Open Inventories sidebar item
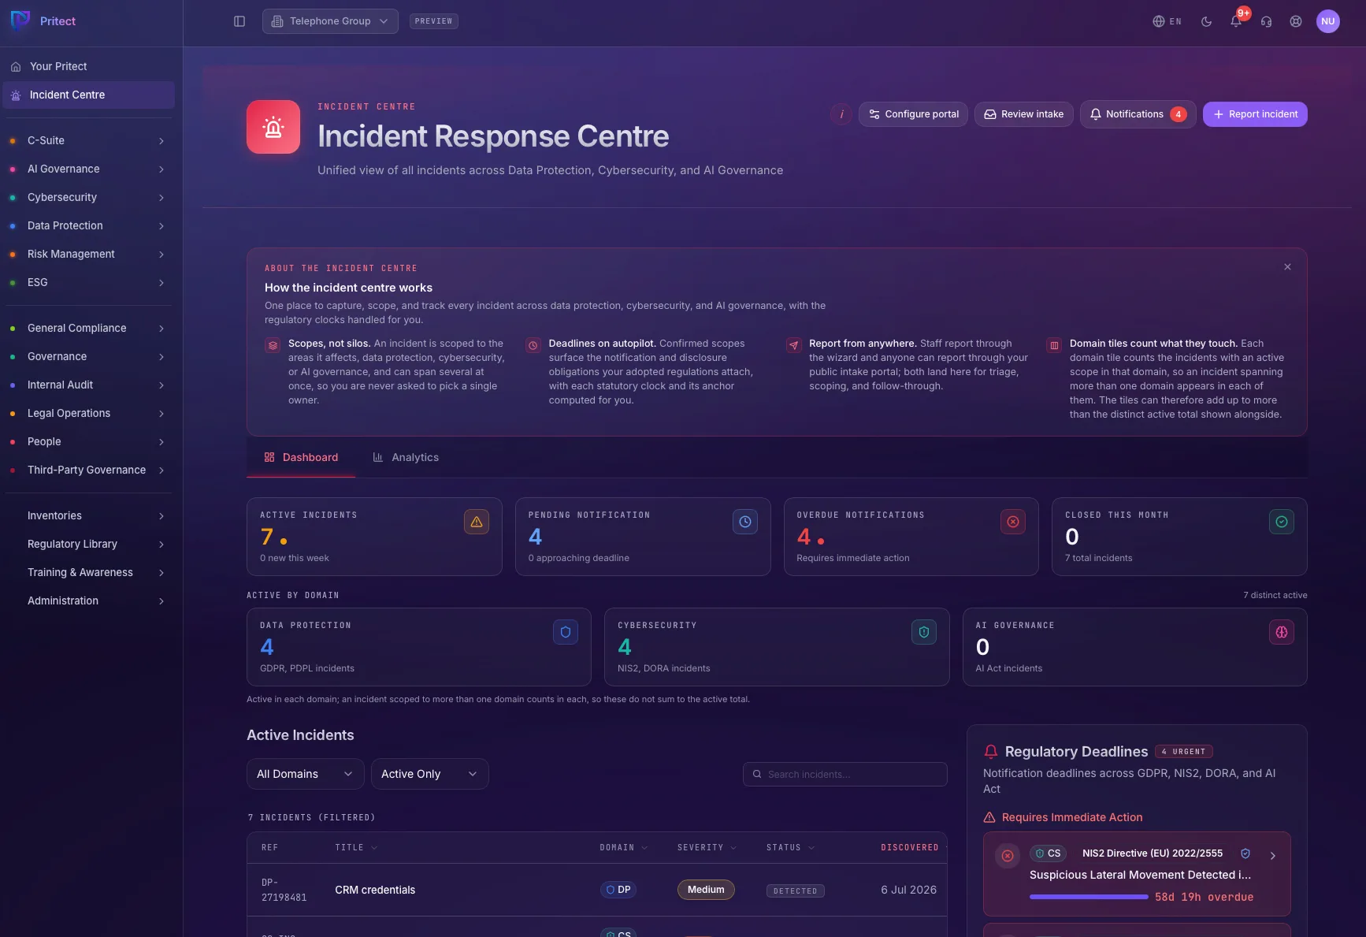1366x937 pixels. [88, 515]
